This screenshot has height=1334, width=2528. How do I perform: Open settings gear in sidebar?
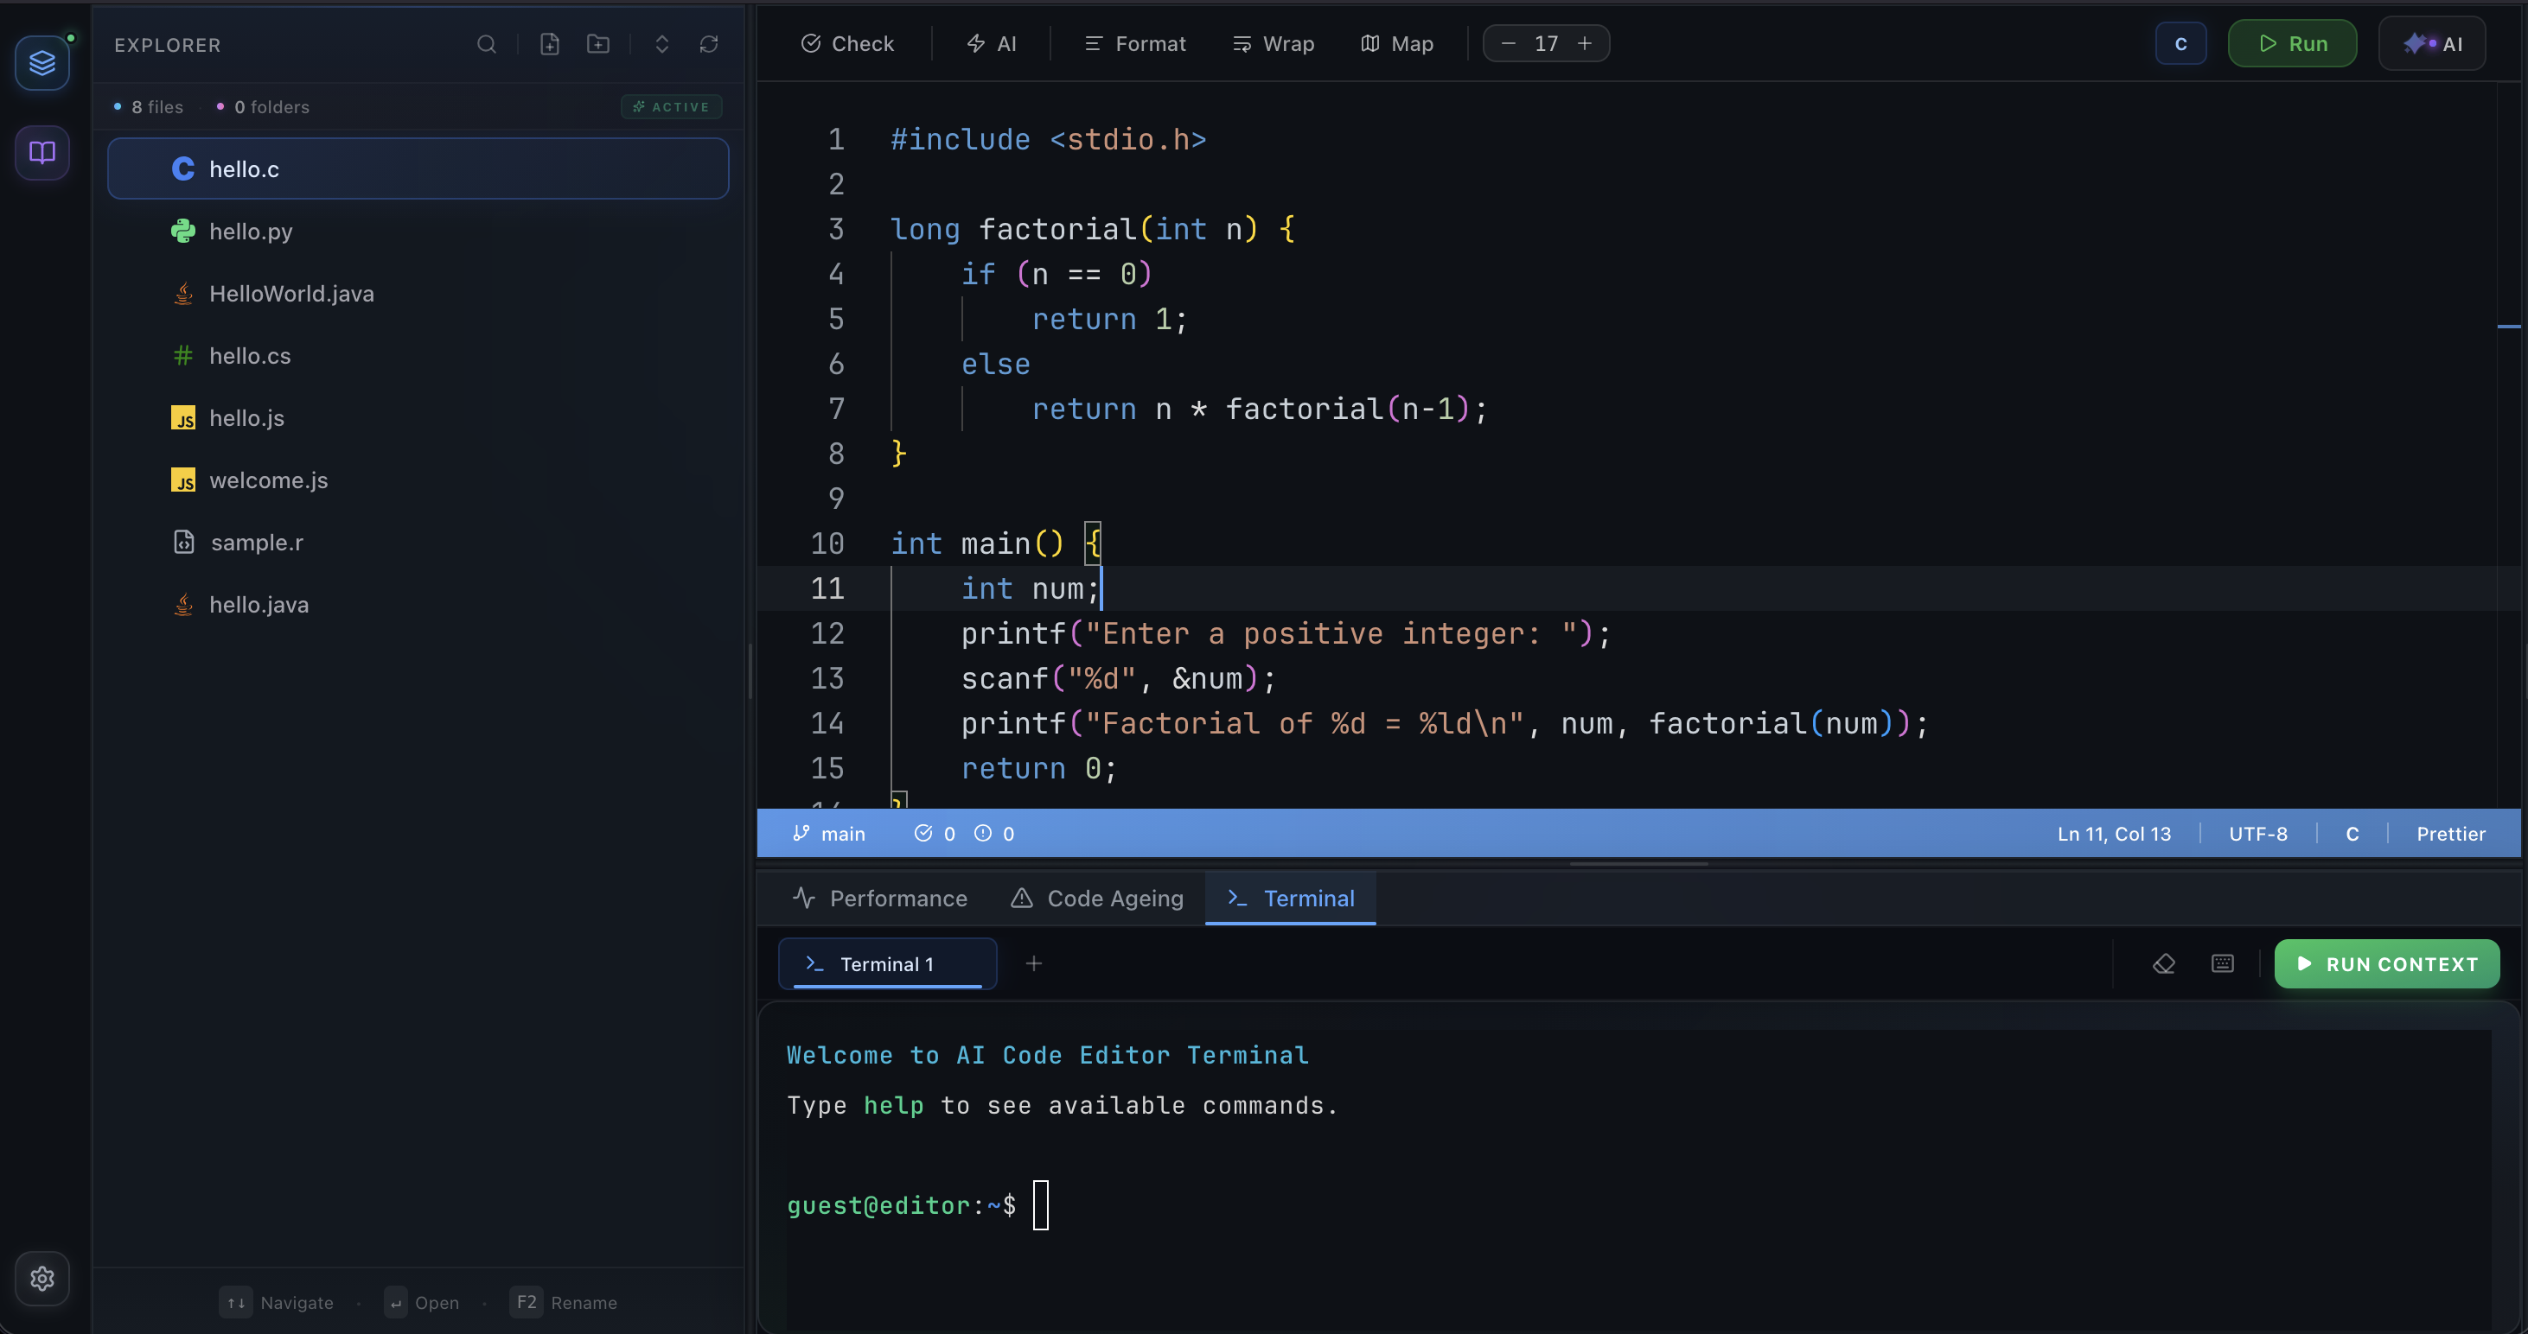[x=41, y=1278]
